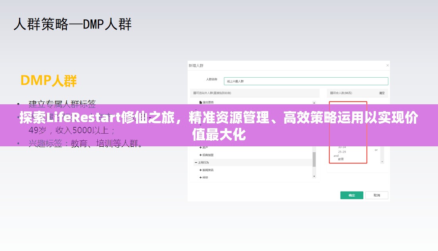Click the up arrow of the list scrollbar
Image resolution: width=438 pixels, height=251 pixels.
click(314, 102)
